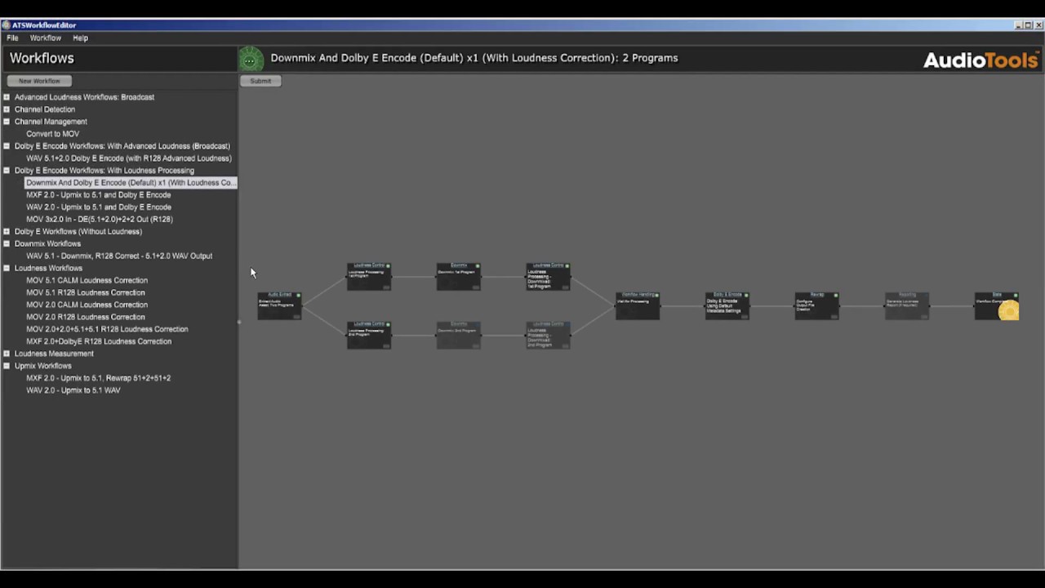1045x588 pixels.
Task: Expand Advanced Loudness Workflows: Broadcast group
Action: click(x=7, y=97)
